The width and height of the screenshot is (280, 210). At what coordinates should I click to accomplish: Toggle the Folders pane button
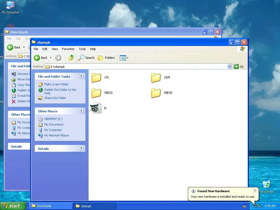point(106,58)
